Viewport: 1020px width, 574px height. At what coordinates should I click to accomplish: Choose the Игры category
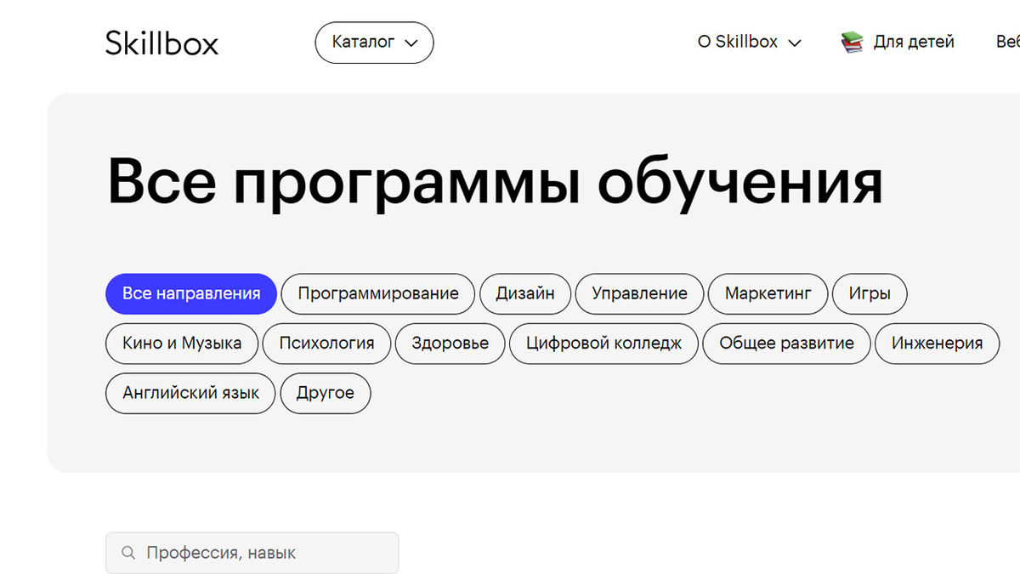pyautogui.click(x=870, y=294)
